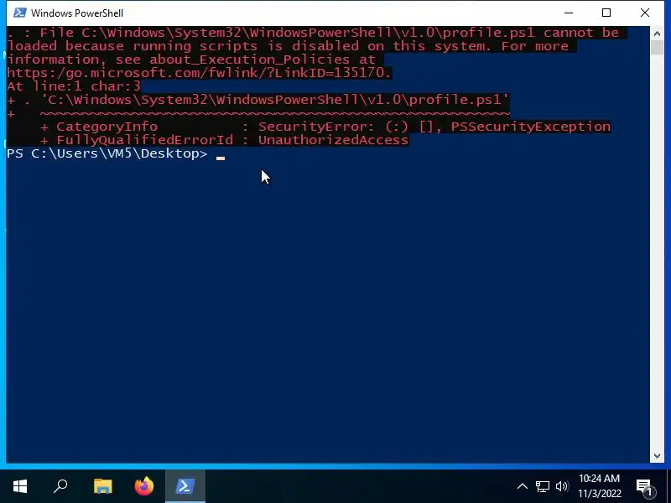The image size is (671, 503).
Task: Close the PowerShell window
Action: coord(645,13)
